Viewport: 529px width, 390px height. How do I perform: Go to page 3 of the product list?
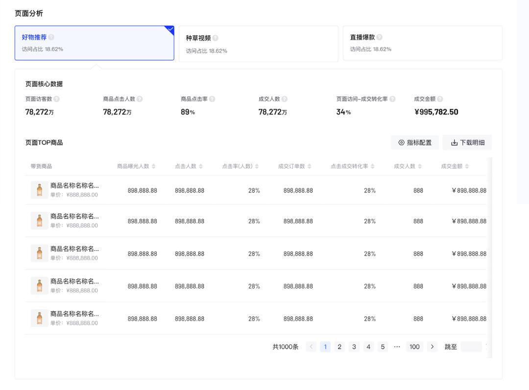click(x=354, y=346)
